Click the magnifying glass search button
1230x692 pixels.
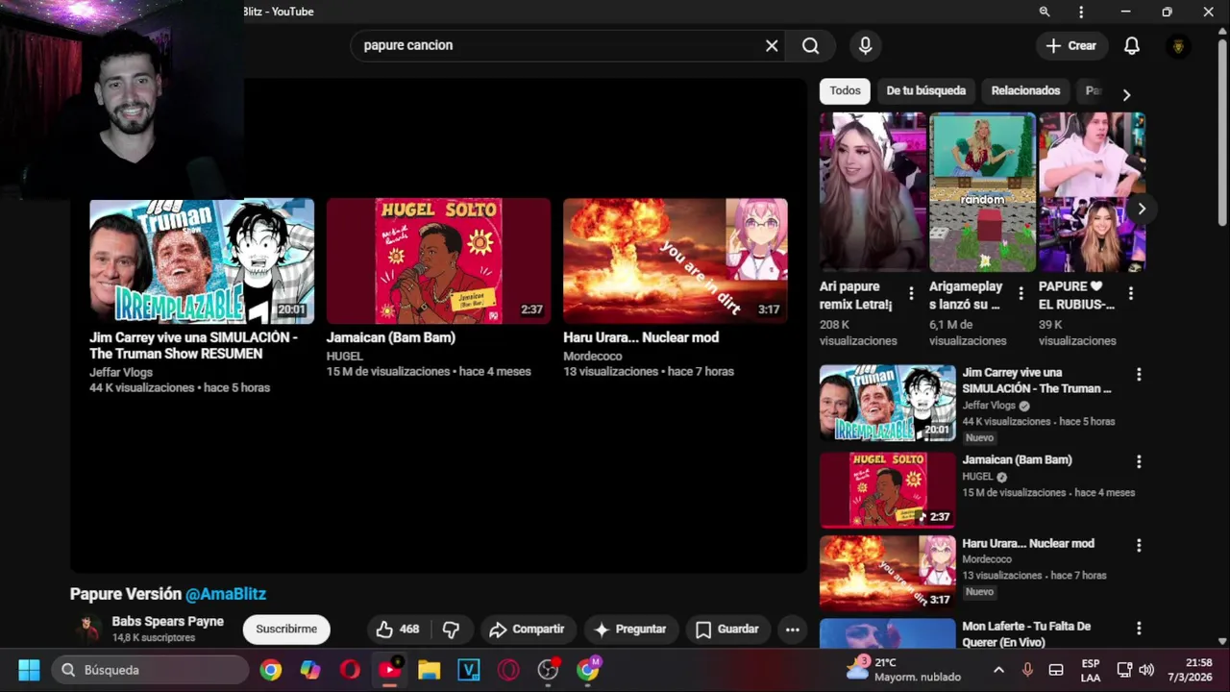point(811,45)
